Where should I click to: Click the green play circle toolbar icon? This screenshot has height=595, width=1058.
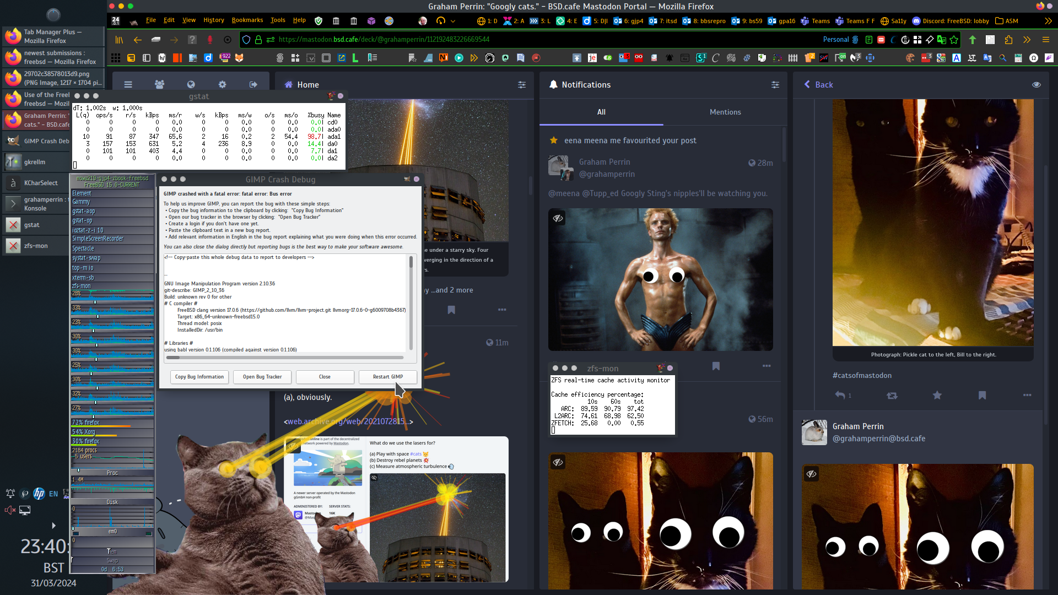[x=459, y=58]
